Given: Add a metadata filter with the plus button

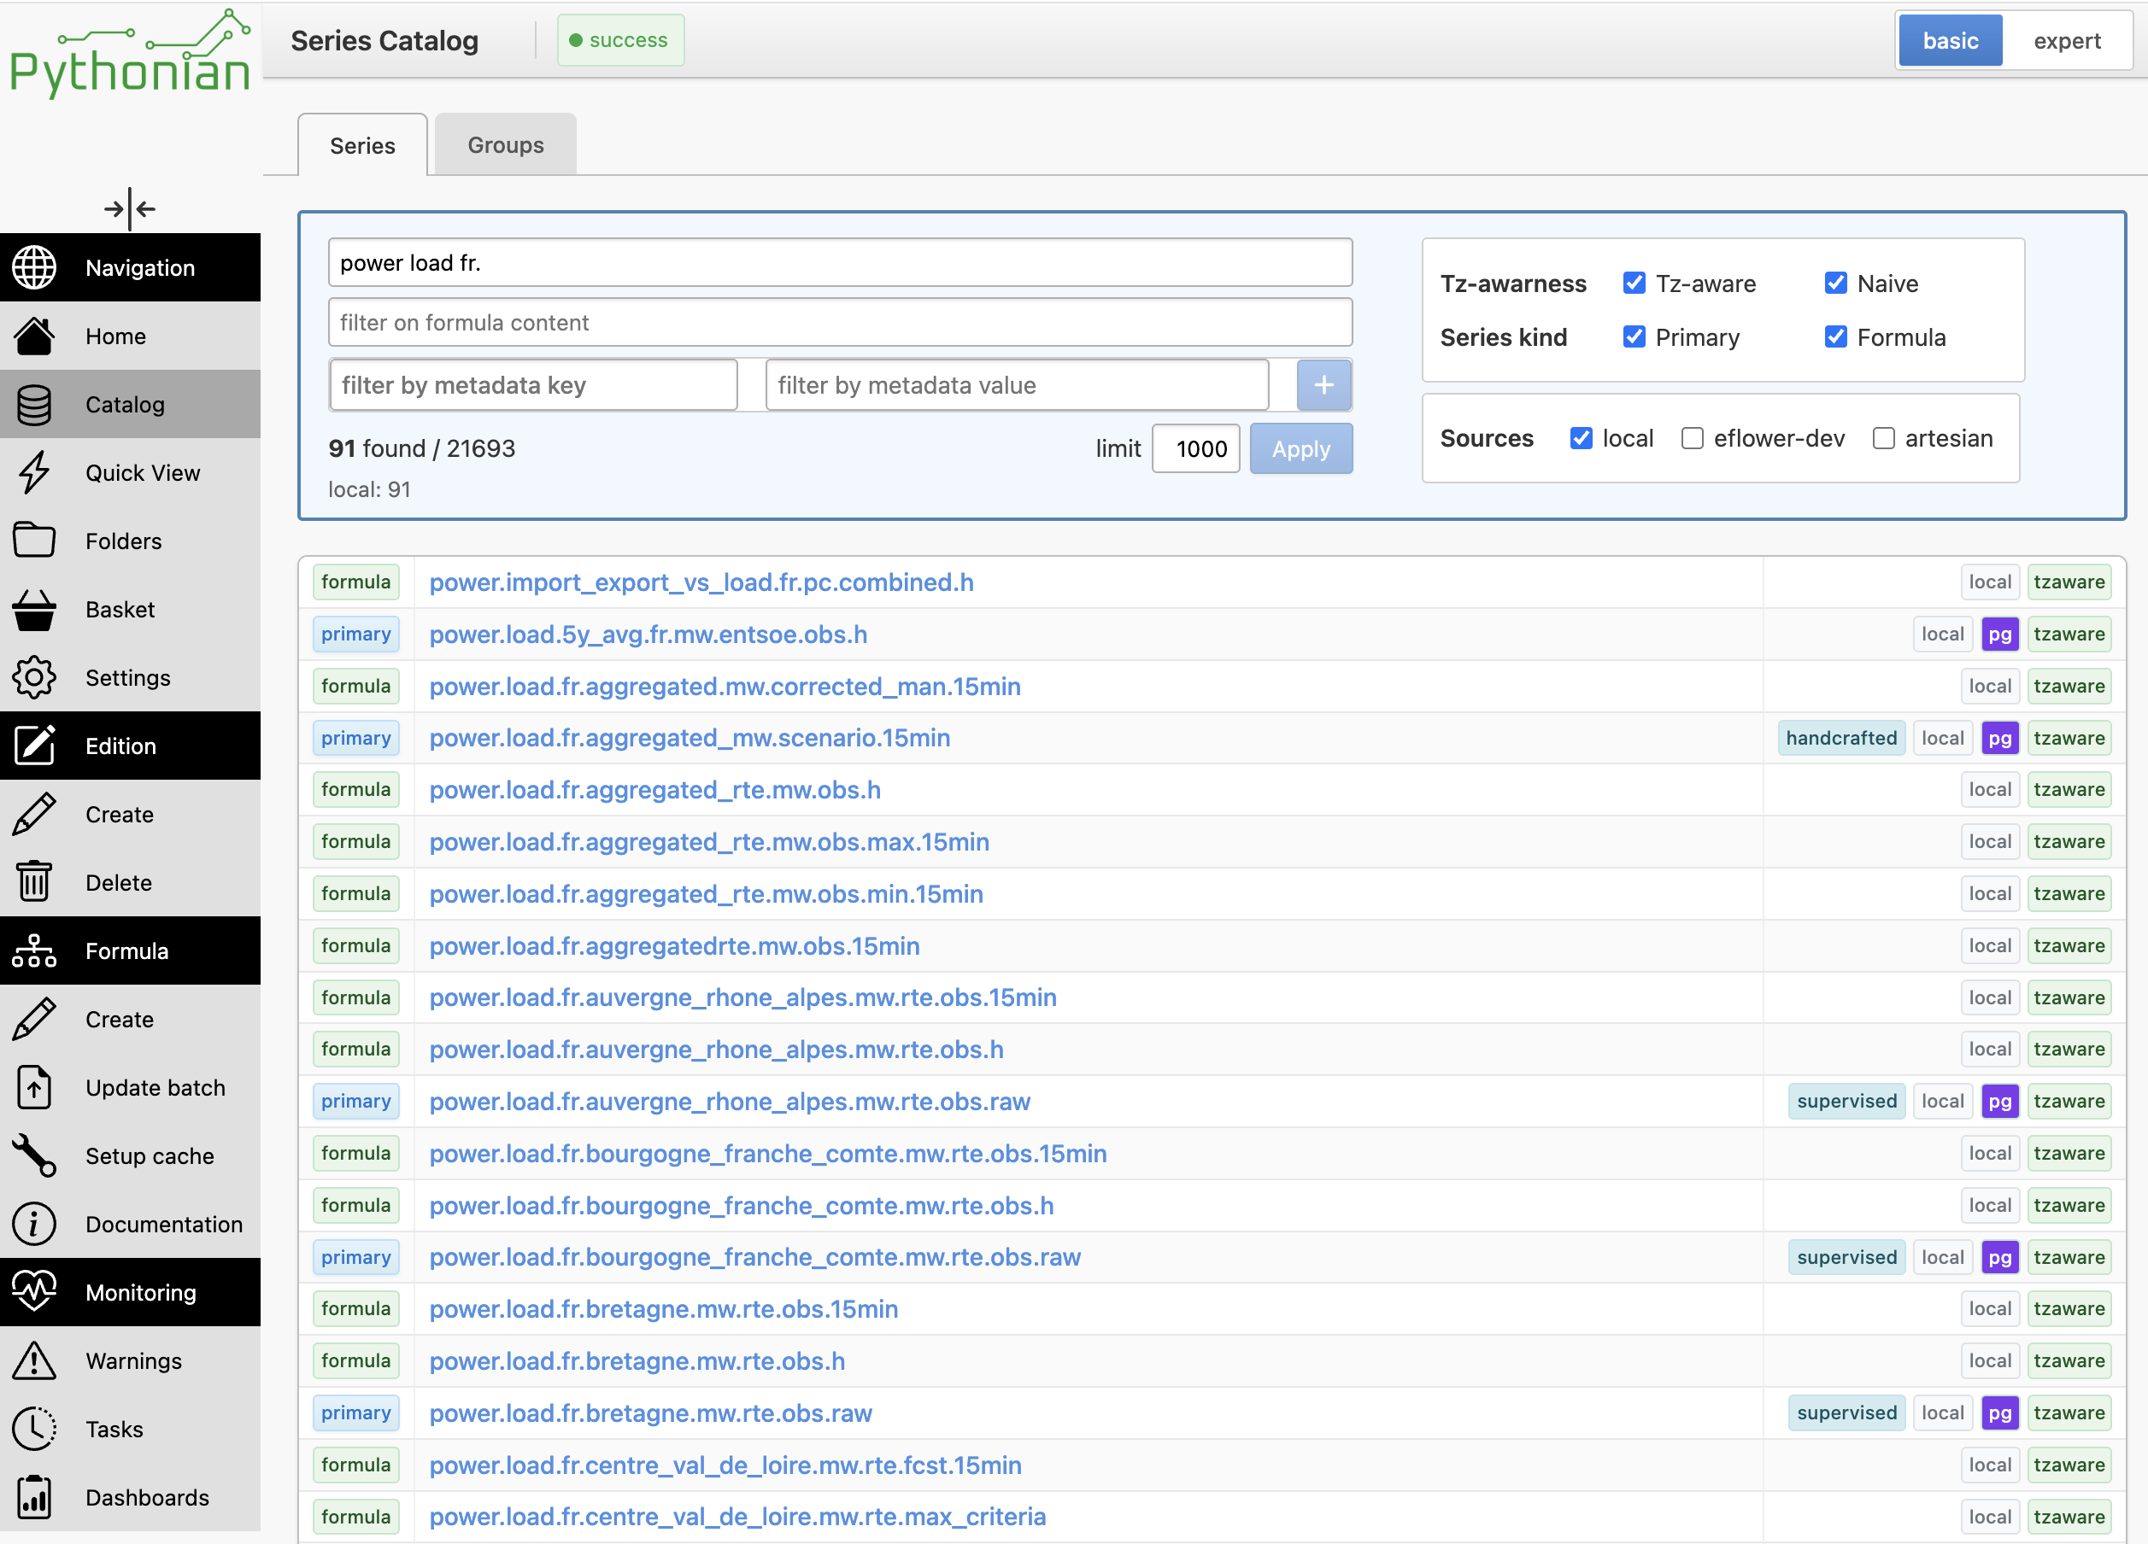Looking at the screenshot, I should (1323, 385).
